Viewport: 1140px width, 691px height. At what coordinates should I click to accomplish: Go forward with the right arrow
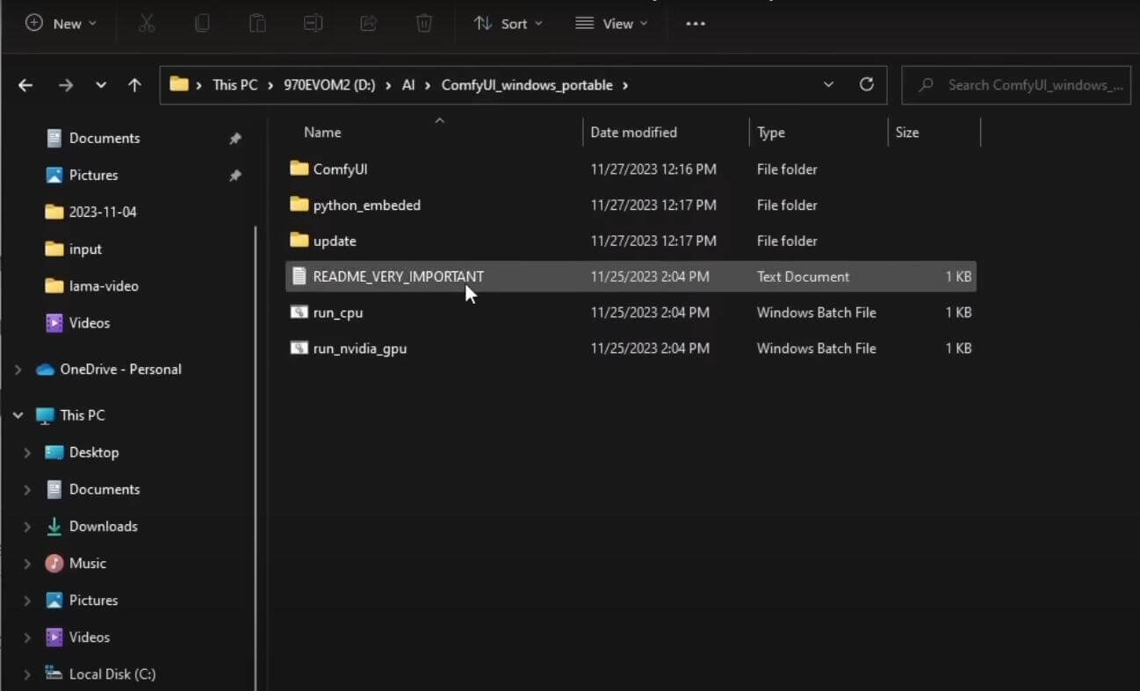[x=66, y=85]
